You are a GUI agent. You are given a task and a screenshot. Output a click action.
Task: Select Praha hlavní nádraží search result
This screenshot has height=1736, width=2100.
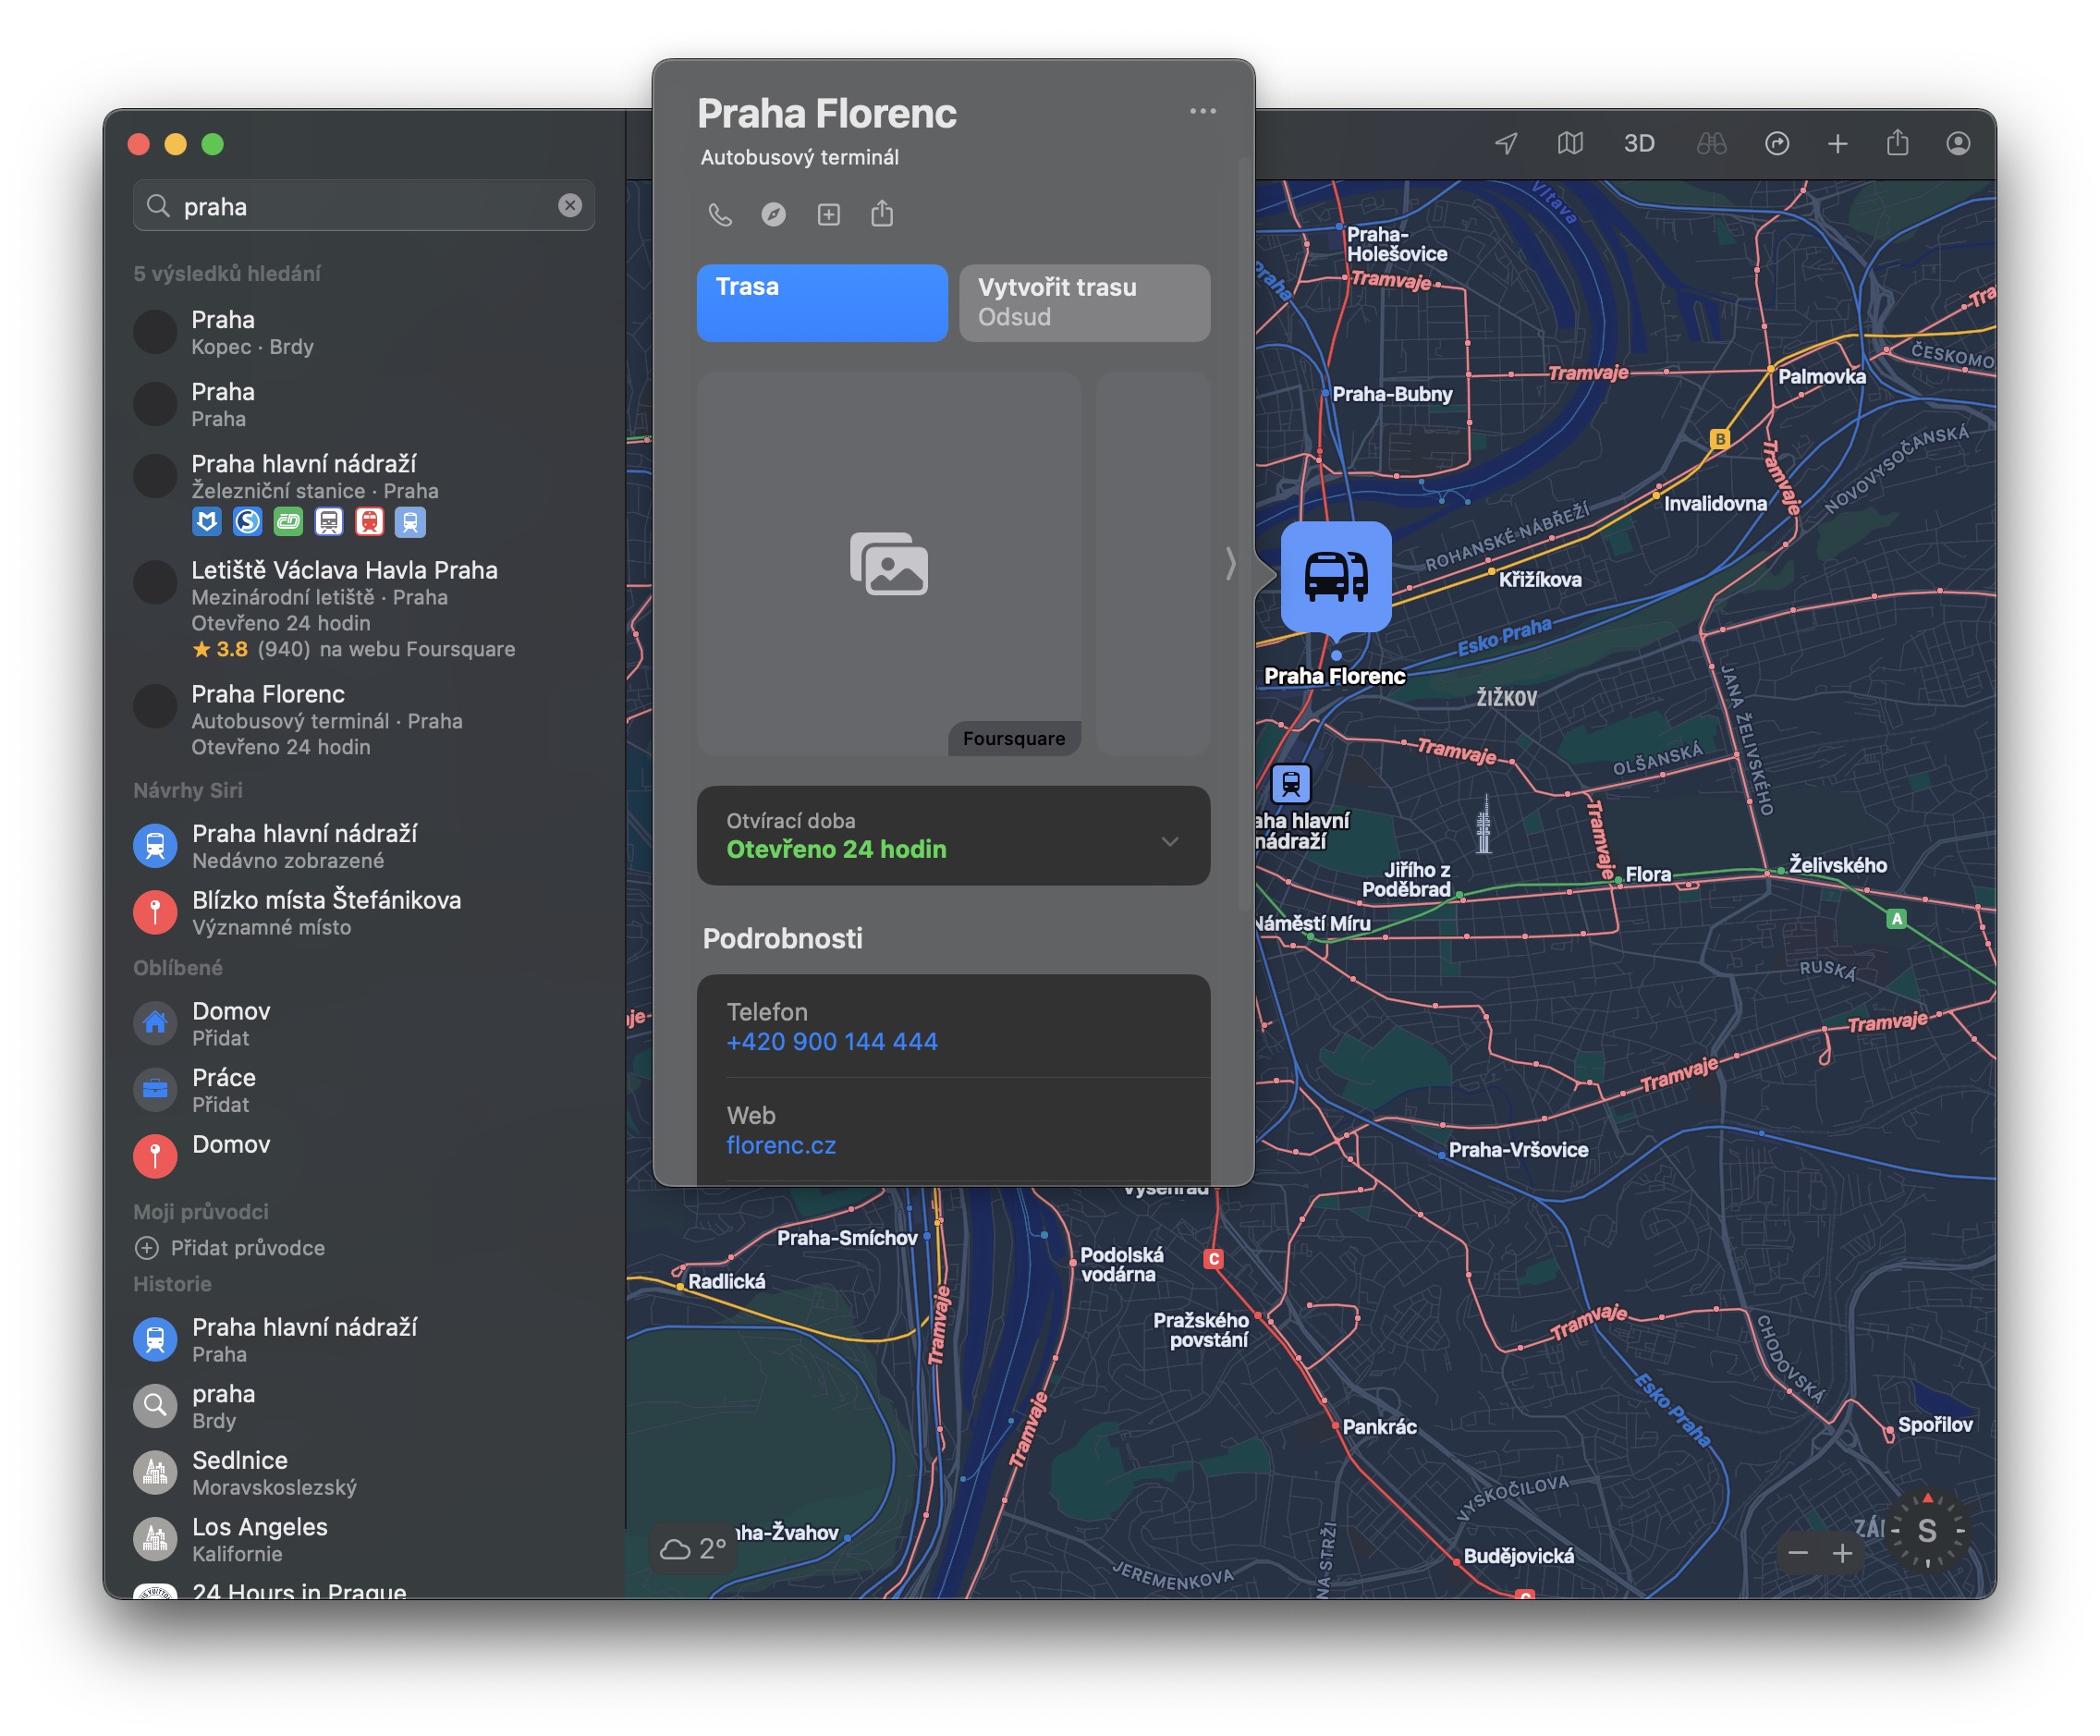[x=303, y=464]
